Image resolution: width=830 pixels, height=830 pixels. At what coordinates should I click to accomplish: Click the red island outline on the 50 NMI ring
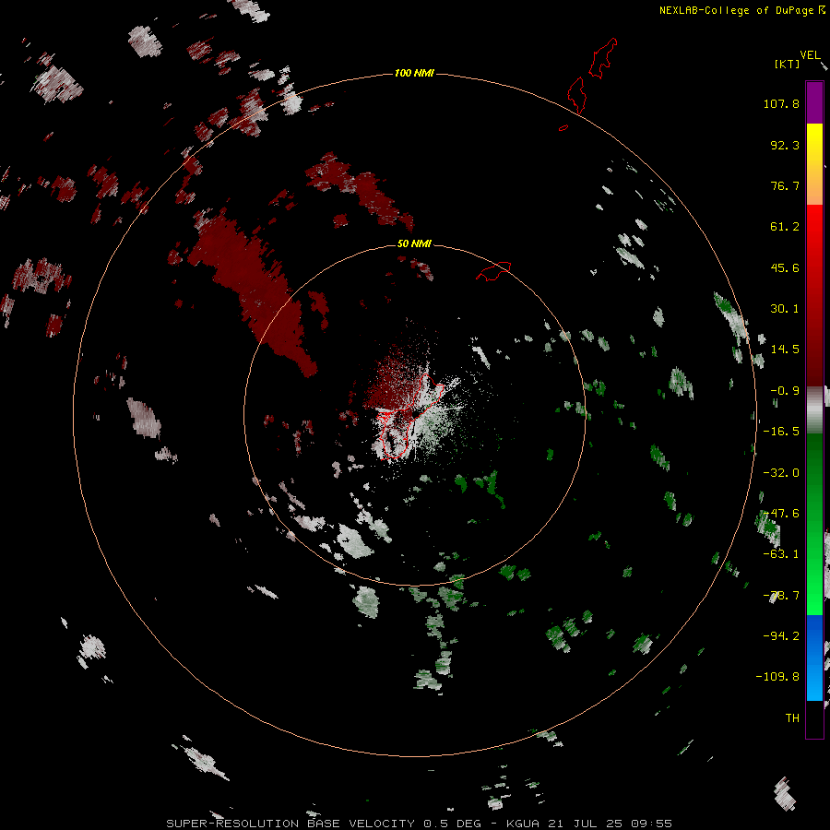[493, 270]
